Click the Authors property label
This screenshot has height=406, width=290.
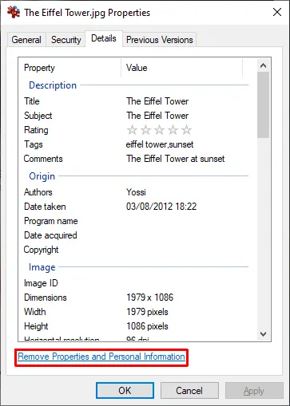(38, 192)
